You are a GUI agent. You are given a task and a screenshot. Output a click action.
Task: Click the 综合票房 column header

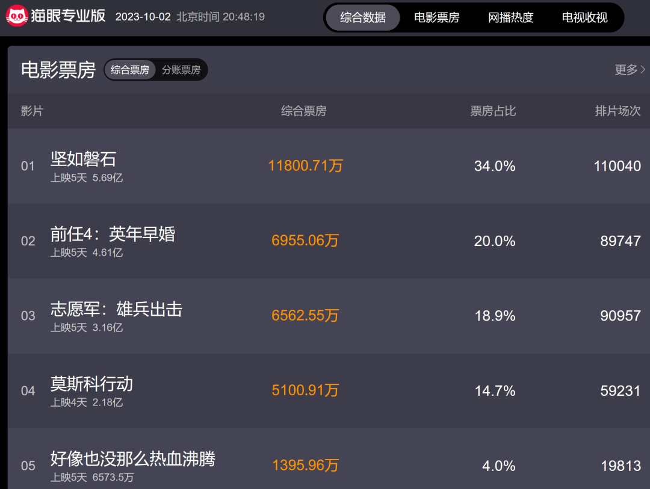[304, 111]
